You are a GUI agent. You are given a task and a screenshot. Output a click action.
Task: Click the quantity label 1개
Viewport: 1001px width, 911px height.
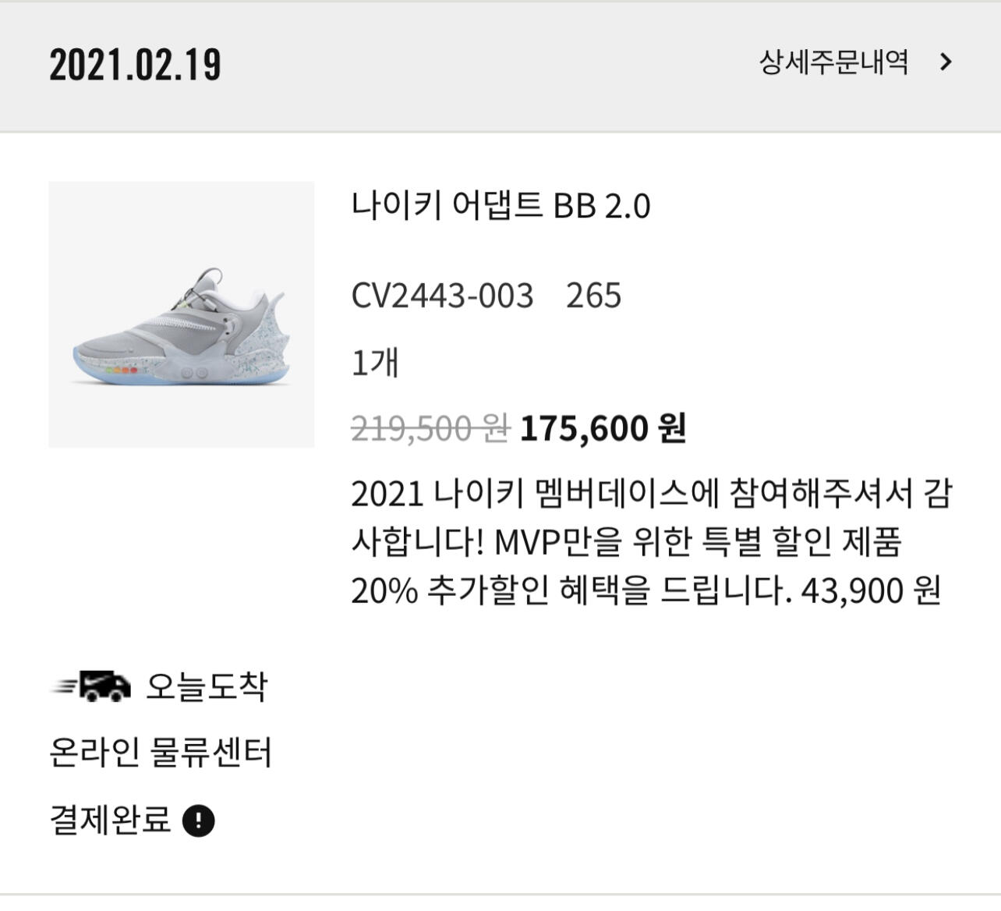[375, 363]
